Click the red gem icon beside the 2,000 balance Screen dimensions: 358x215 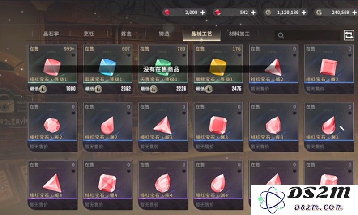[167, 13]
